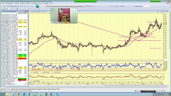Expand the messages combo box dropdown arrow
The height and width of the screenshot is (96, 171).
(84, 6)
